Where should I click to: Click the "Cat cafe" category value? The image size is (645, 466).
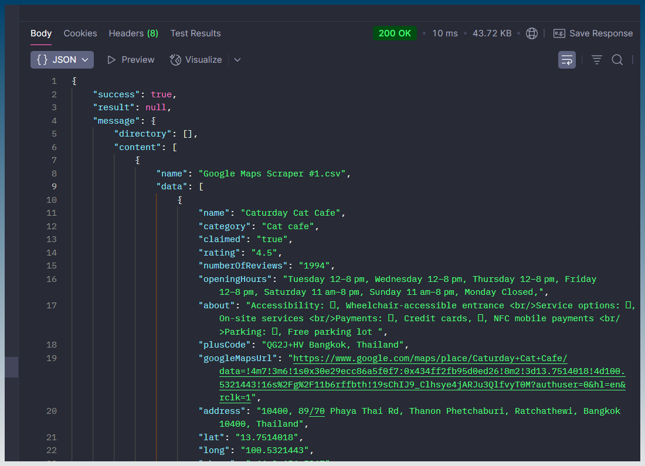tap(287, 226)
